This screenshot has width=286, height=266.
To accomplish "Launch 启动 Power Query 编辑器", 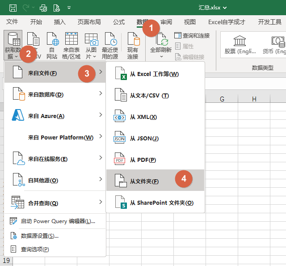I will tap(58, 221).
